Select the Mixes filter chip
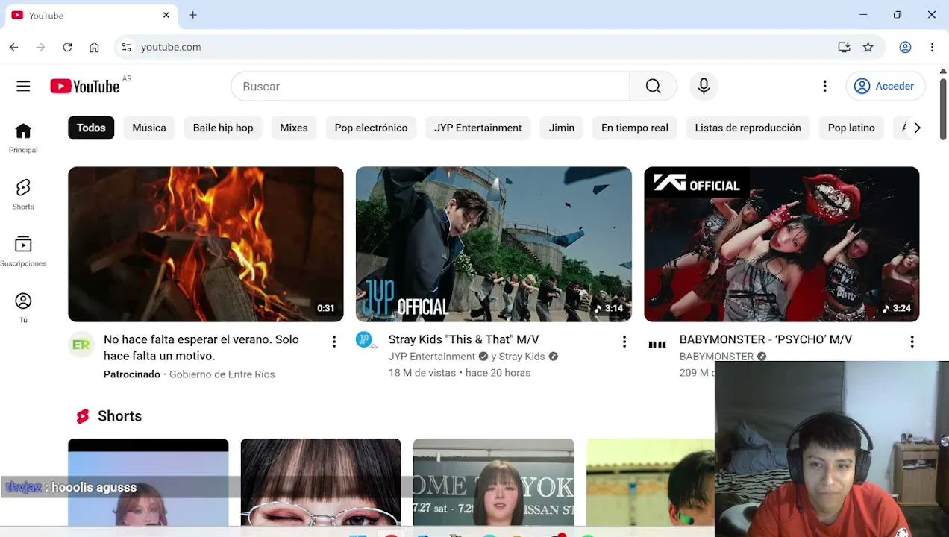949x537 pixels. click(x=294, y=128)
